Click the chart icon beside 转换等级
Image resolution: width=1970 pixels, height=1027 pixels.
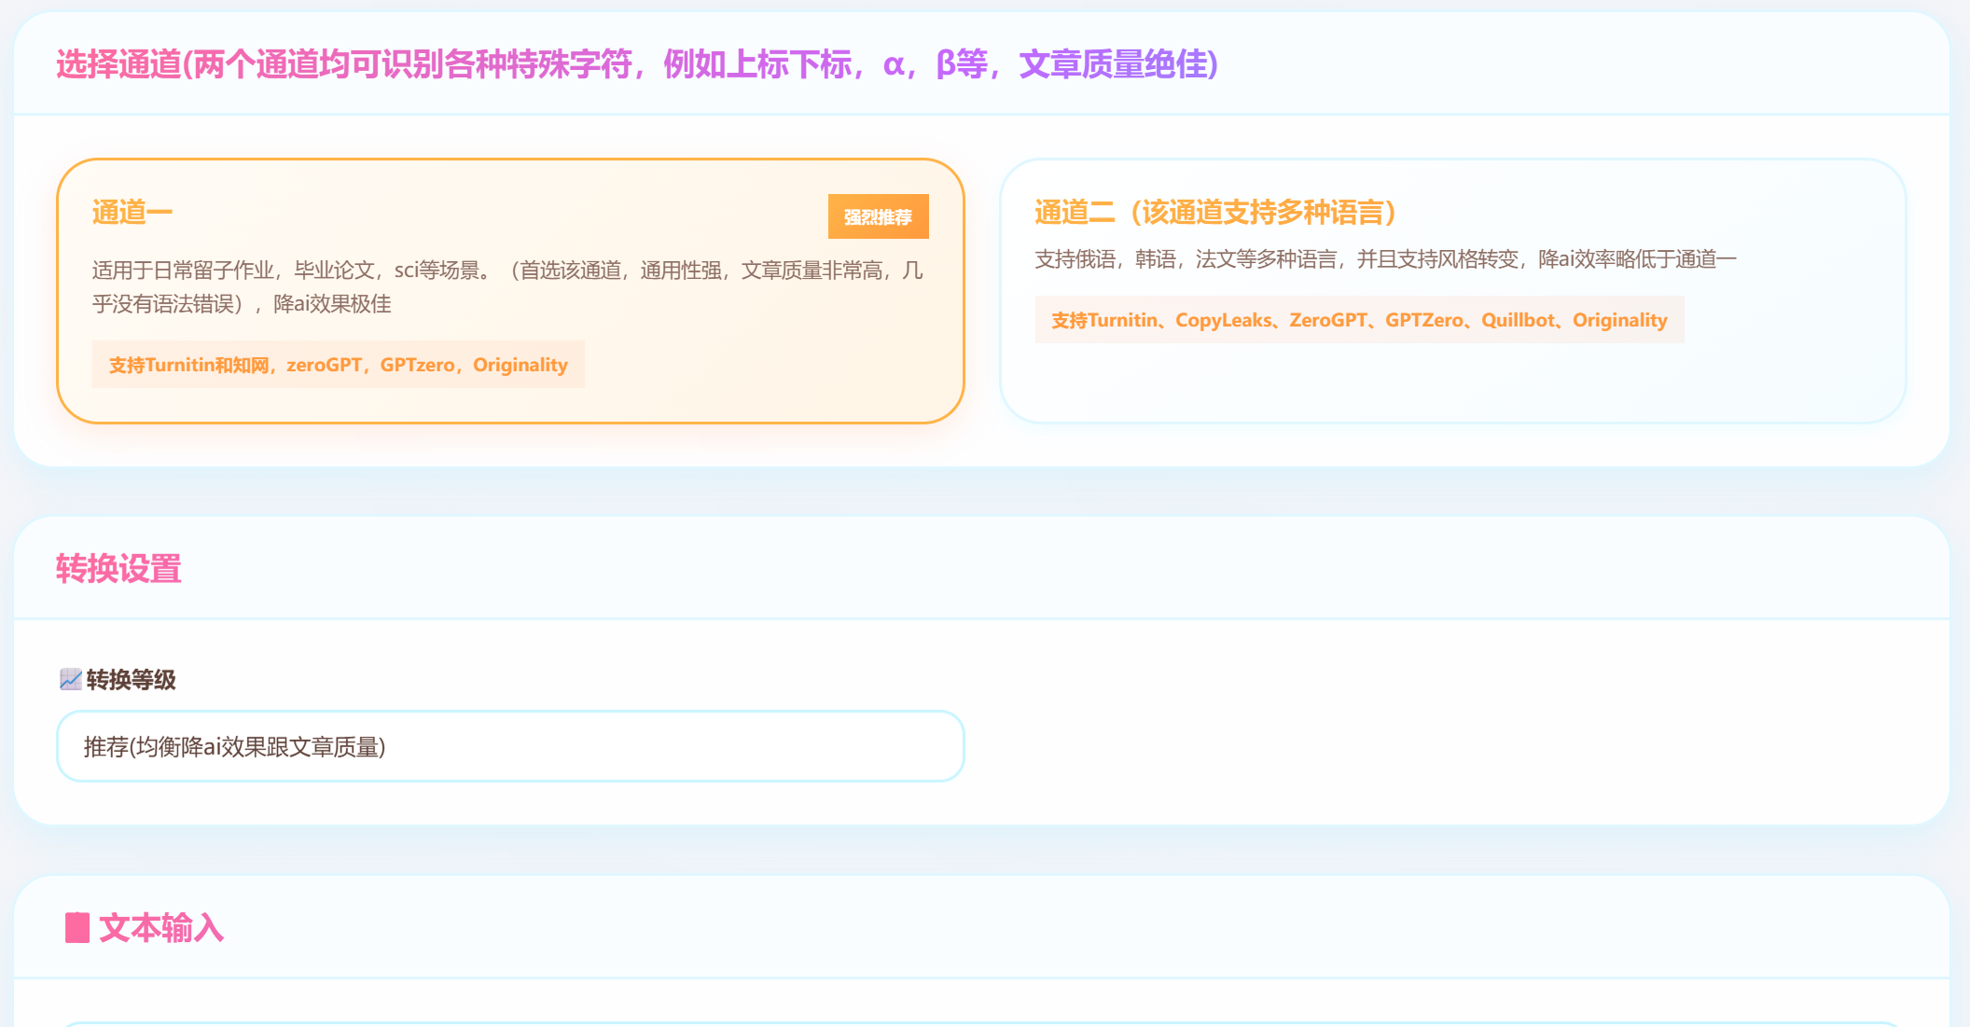point(71,679)
